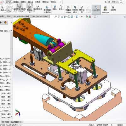
Task: Open the 插入 (Insert) menu
Action: pos(31,2)
